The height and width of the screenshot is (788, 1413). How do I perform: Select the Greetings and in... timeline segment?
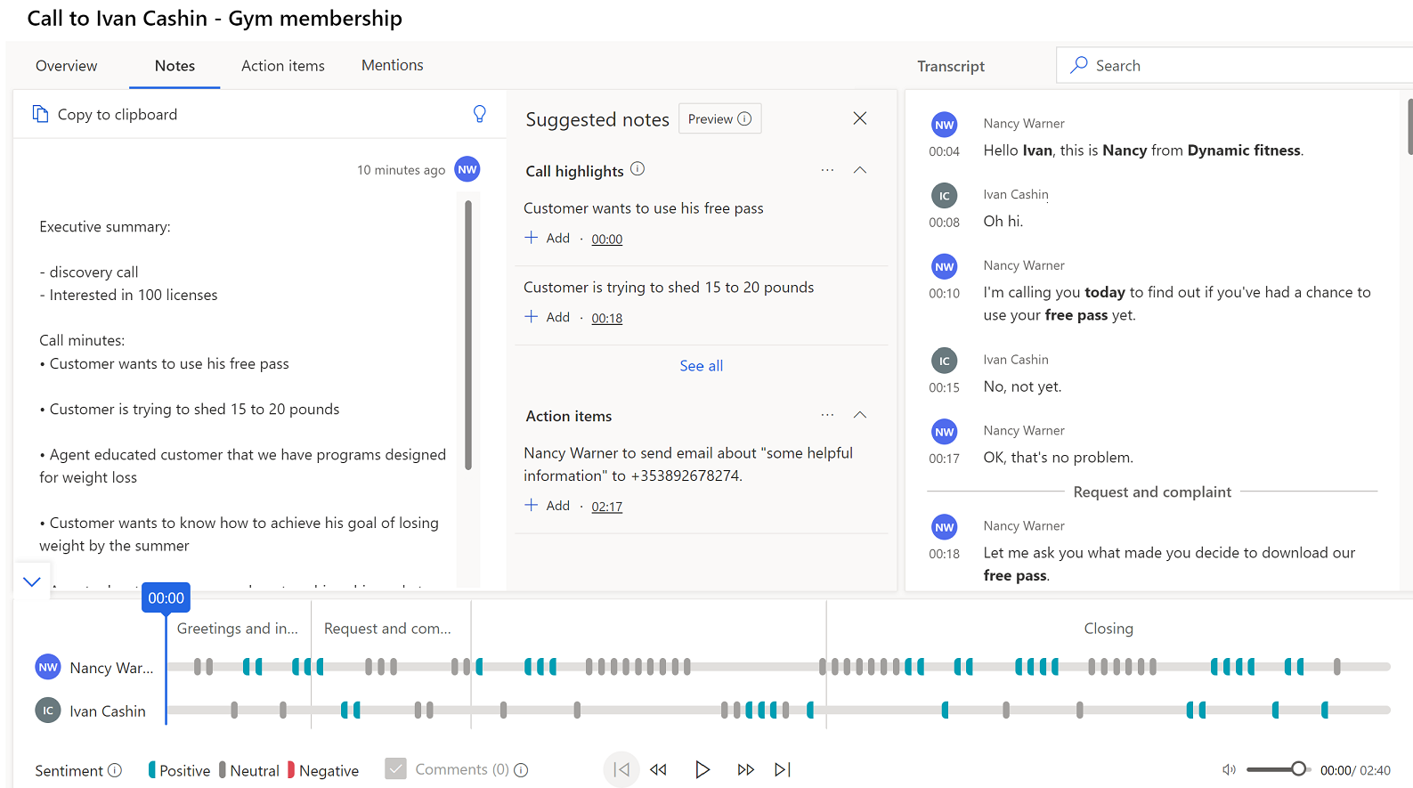(x=238, y=628)
